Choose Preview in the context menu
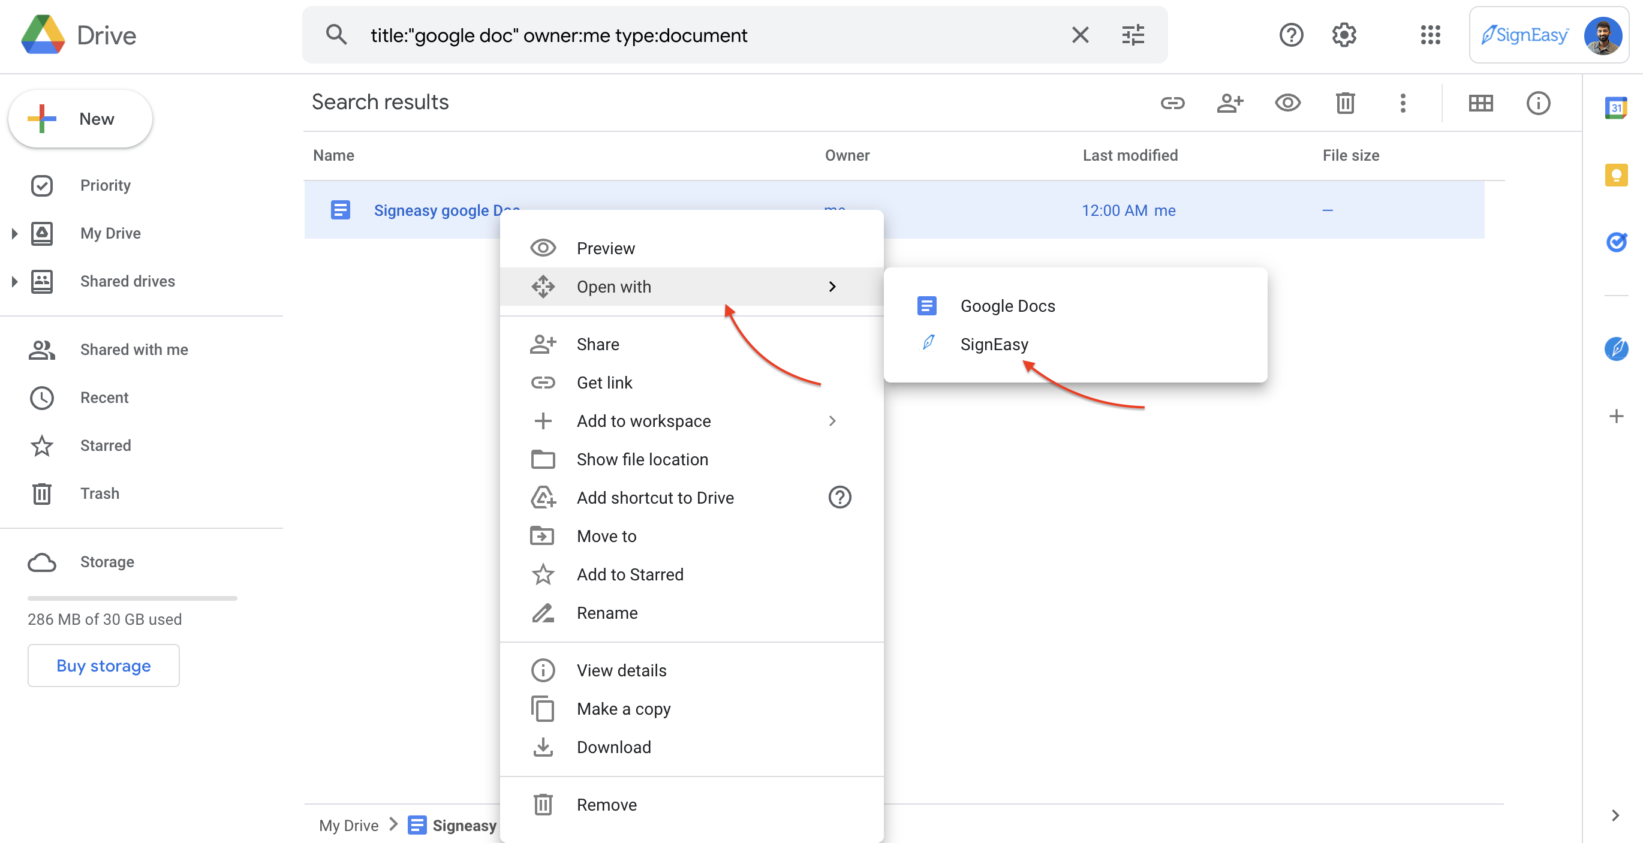 point(691,248)
